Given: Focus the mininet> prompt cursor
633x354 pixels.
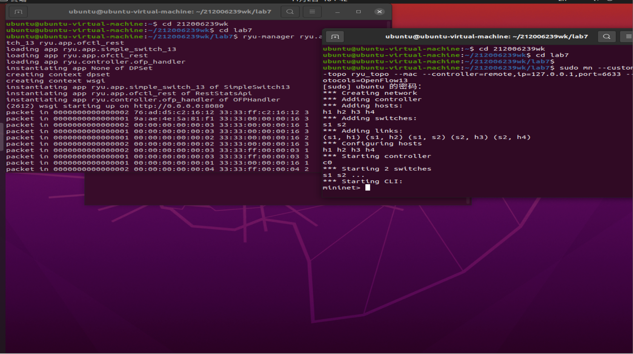Looking at the screenshot, I should tap(368, 188).
